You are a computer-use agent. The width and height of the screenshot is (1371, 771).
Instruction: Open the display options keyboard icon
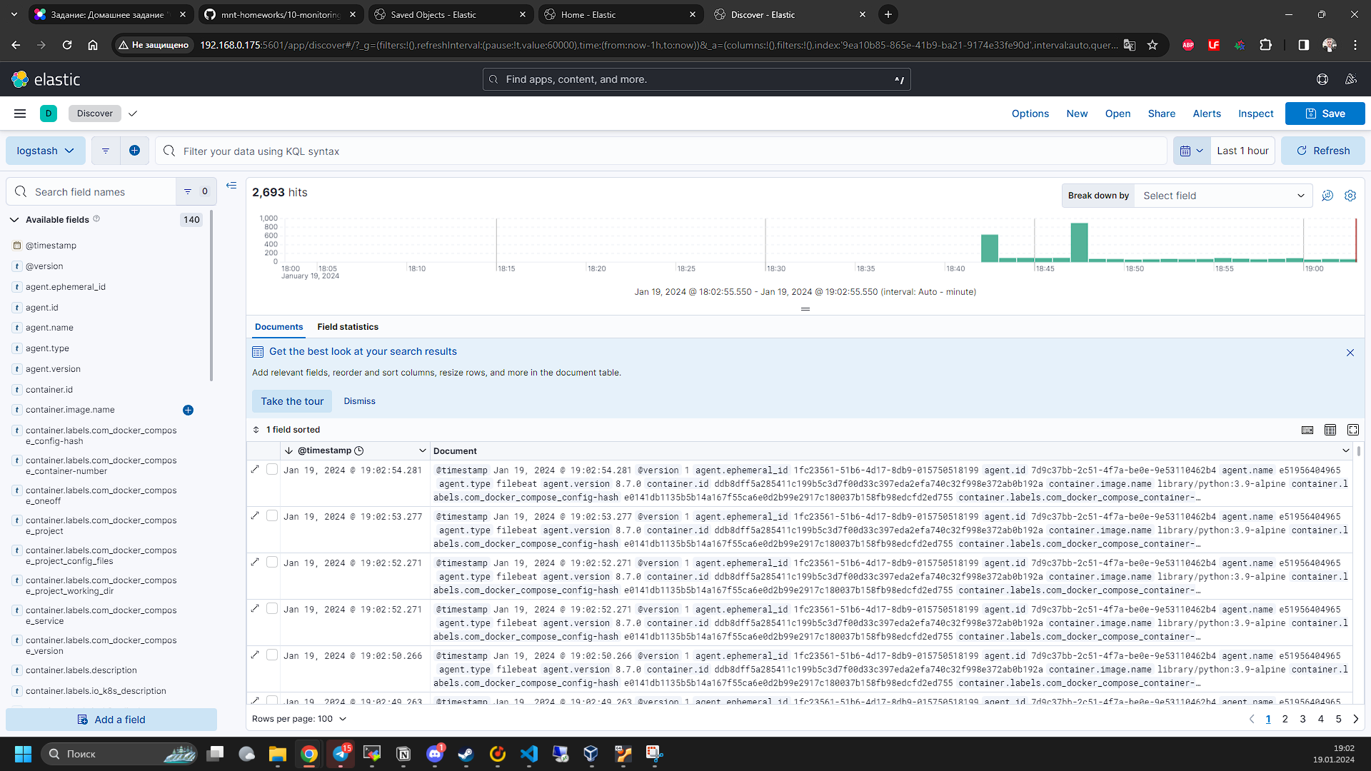tap(1307, 430)
